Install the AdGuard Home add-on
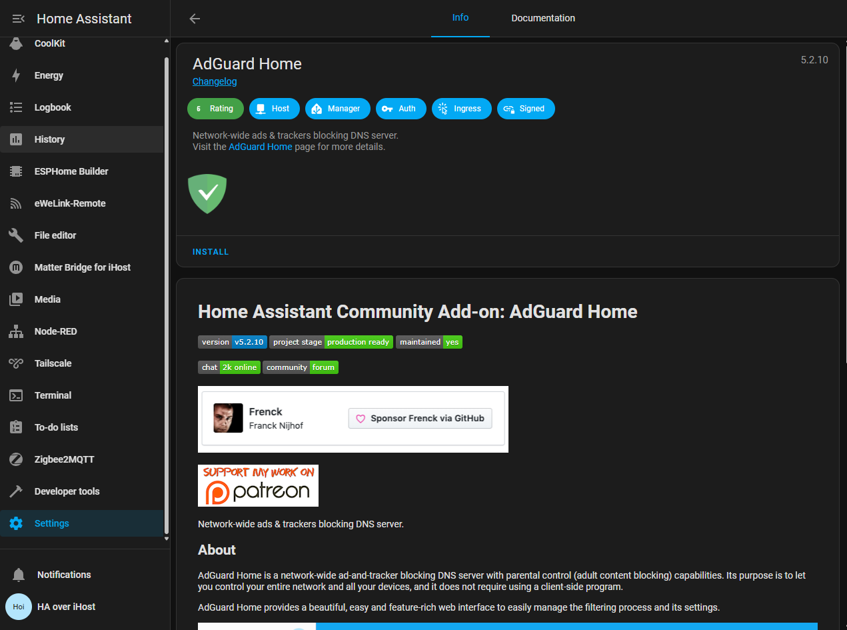The width and height of the screenshot is (847, 630). (x=211, y=252)
